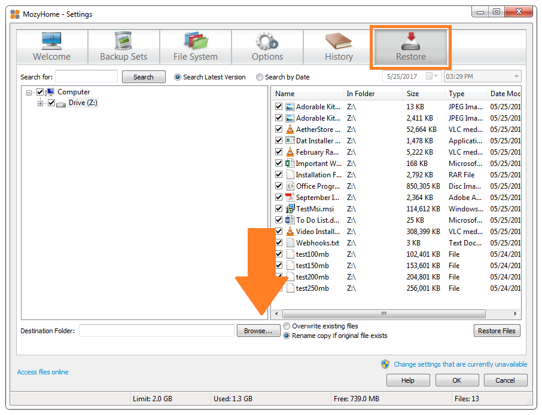This screenshot has height=415, width=542.
Task: Click the horizontal scrollbar thumb in file list
Action: 383,313
